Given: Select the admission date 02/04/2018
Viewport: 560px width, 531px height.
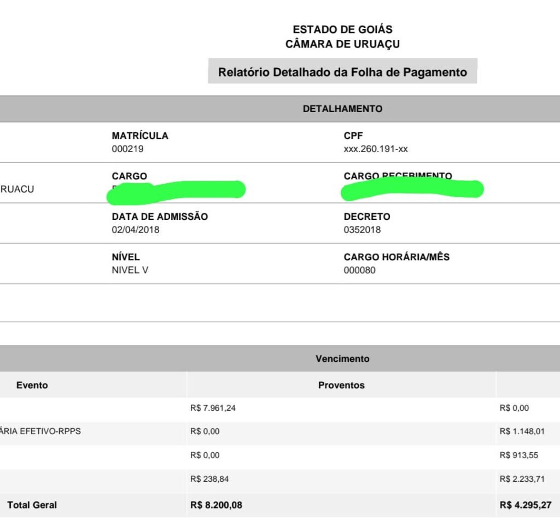Looking at the screenshot, I should click(x=136, y=230).
